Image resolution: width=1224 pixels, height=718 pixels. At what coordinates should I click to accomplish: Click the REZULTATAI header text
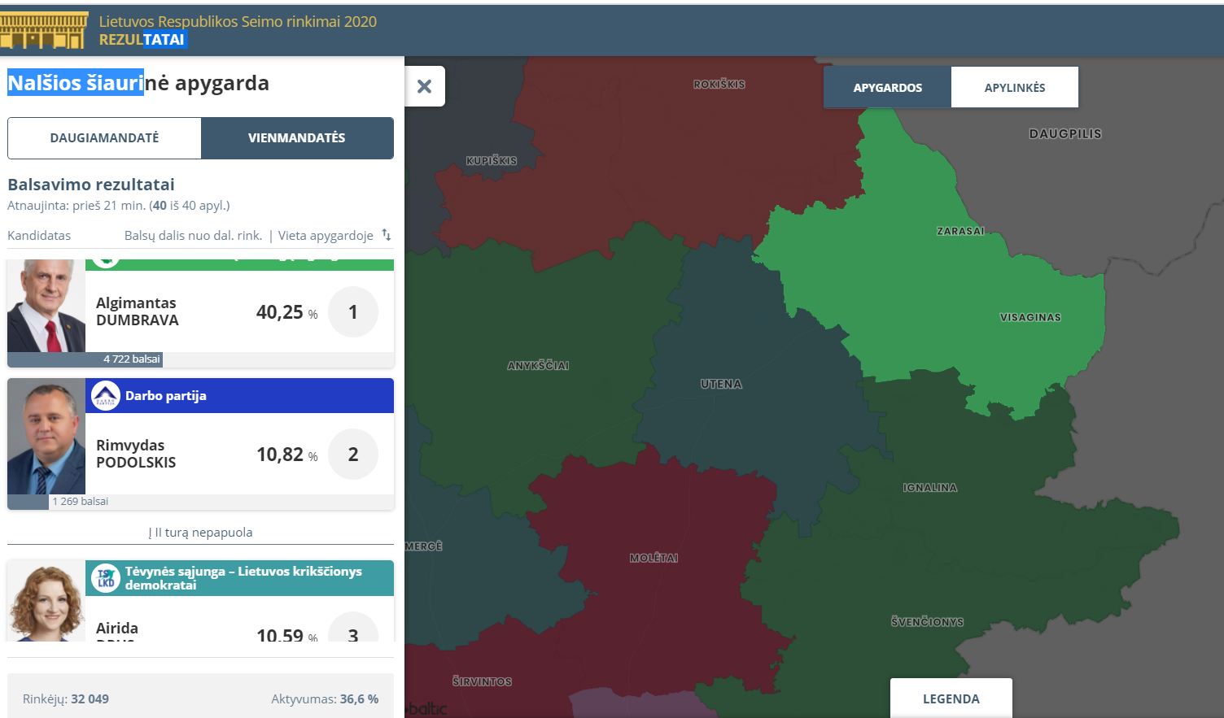point(142,39)
